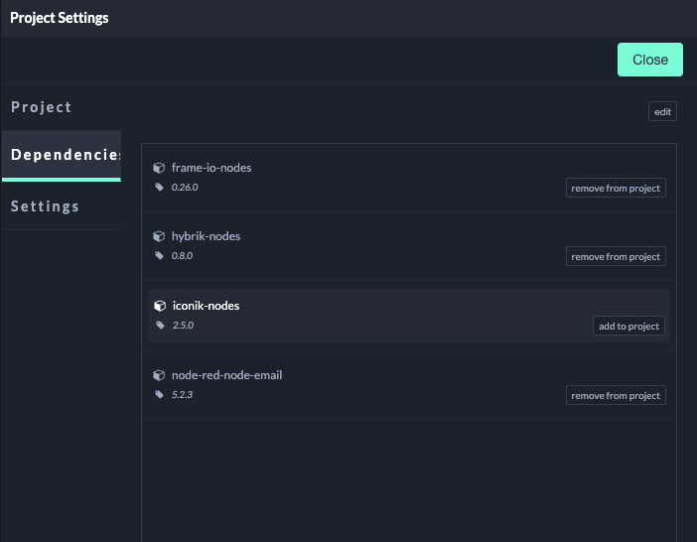The height and width of the screenshot is (542, 697).
Task: Click the node-red-node-email package cube icon
Action: coord(159,375)
